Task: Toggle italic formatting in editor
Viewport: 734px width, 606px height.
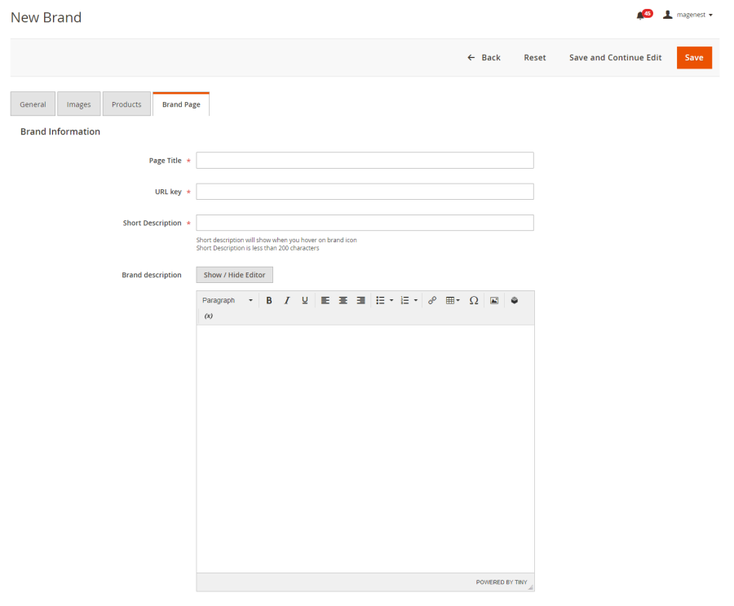Action: (287, 301)
